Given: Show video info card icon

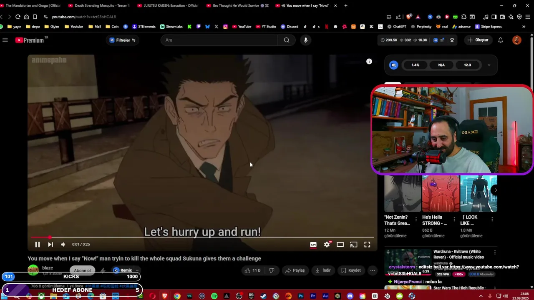Looking at the screenshot, I should (x=369, y=62).
